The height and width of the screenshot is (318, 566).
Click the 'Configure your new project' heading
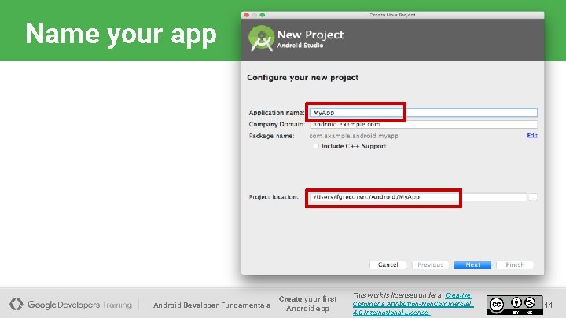(303, 78)
